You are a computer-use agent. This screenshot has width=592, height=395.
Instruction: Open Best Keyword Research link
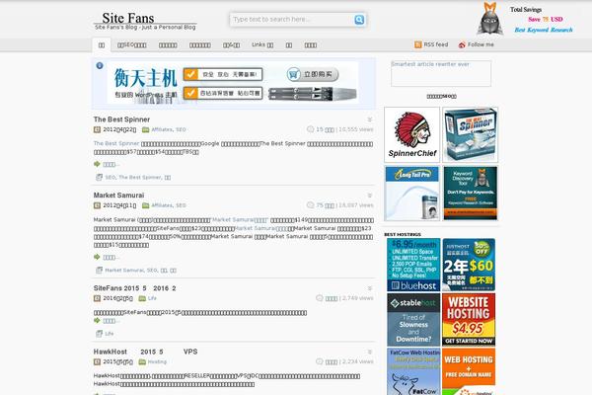click(x=544, y=30)
